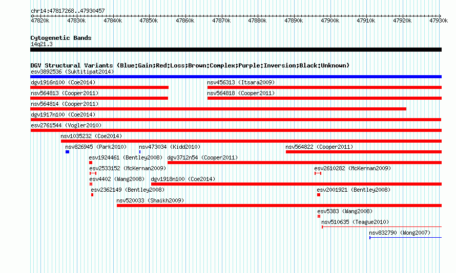Image resolution: width=456 pixels, height=273 pixels.
Task: Click the 14q21.3 black cytogenetic band
Action: pyautogui.click(x=236, y=50)
